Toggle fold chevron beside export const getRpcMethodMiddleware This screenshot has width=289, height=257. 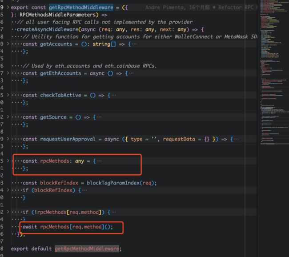click(x=7, y=8)
